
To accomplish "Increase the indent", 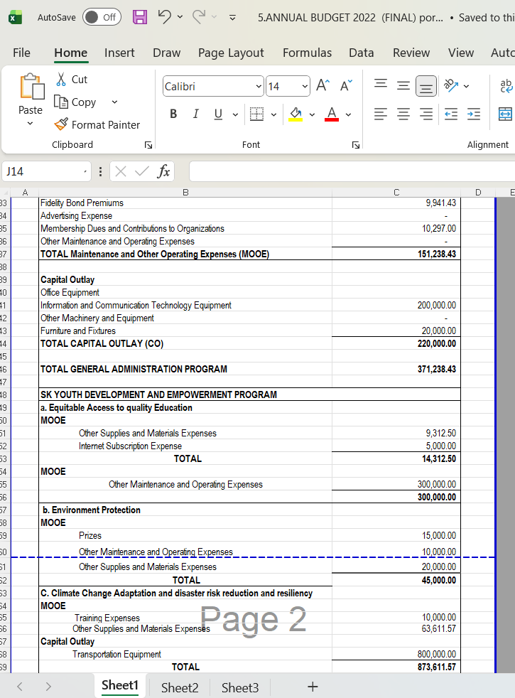I will 474,114.
